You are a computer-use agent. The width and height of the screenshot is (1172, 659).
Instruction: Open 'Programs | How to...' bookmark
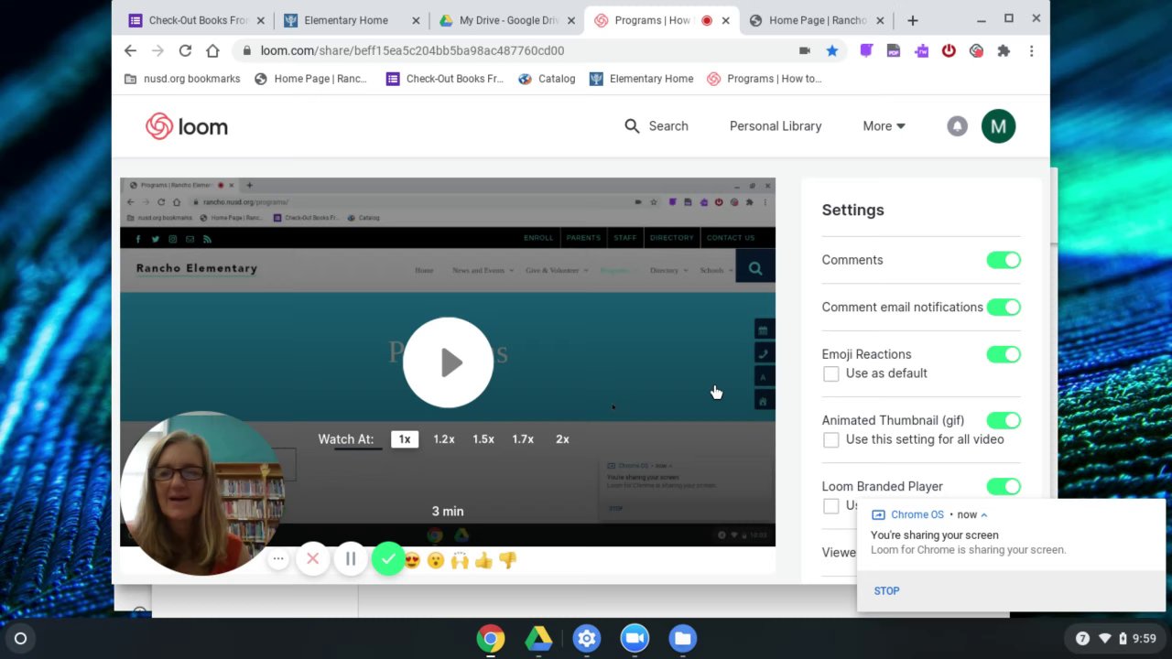coord(765,79)
